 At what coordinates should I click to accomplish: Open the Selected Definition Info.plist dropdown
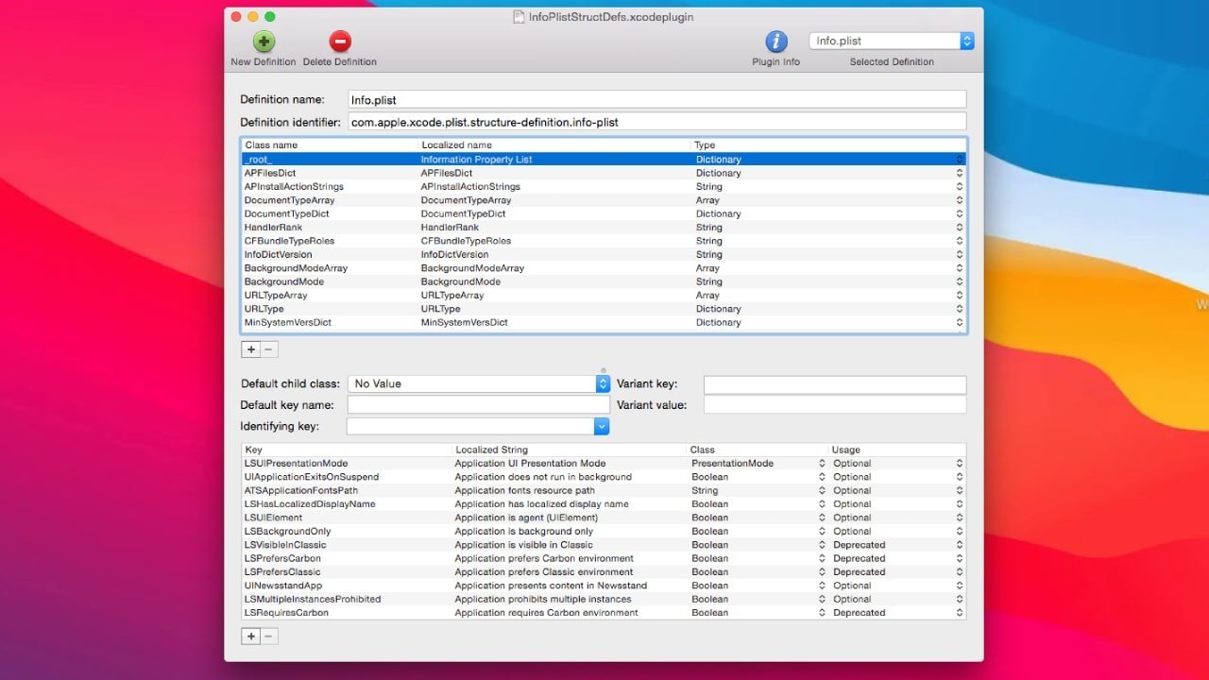[x=966, y=41]
